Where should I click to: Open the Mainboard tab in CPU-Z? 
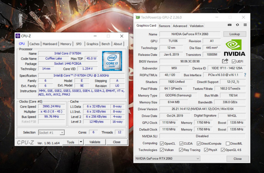coord(50,44)
